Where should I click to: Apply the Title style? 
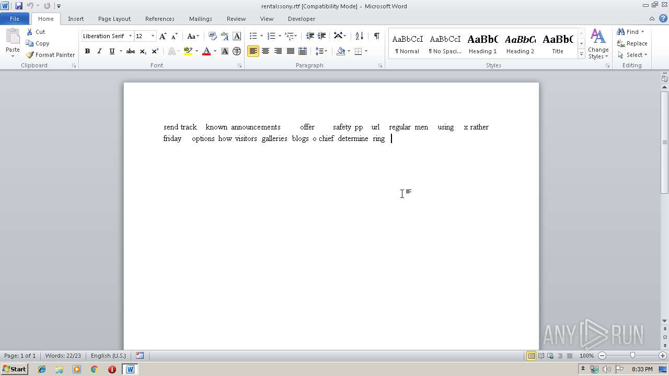coord(558,44)
